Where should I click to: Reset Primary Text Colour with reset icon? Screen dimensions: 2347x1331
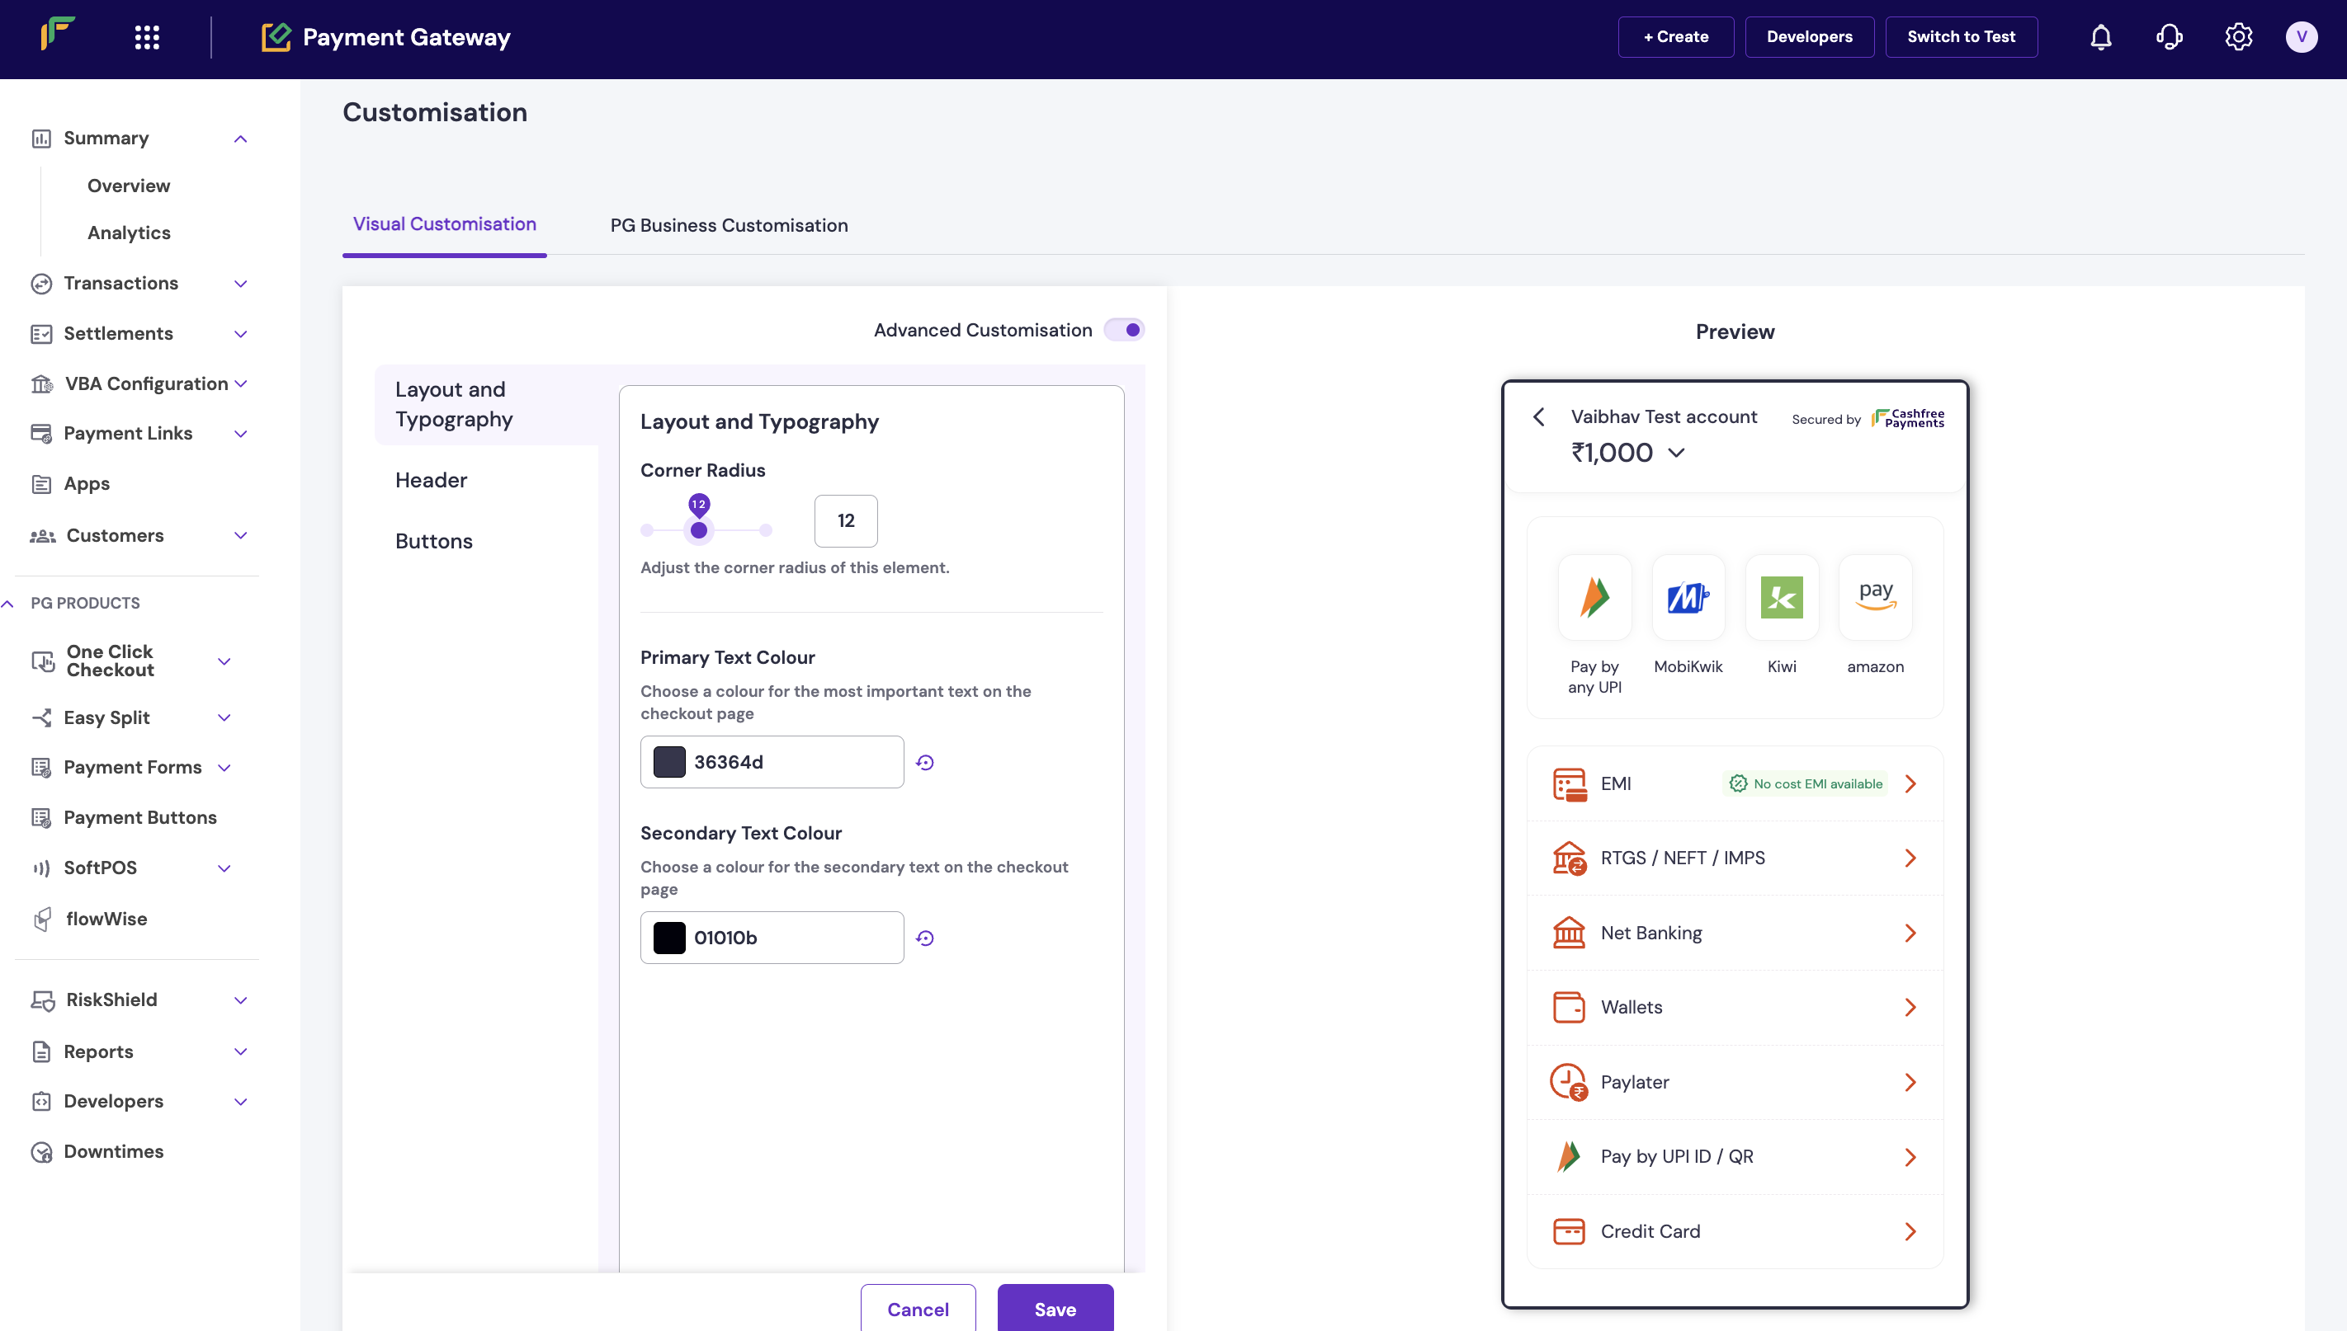click(925, 763)
